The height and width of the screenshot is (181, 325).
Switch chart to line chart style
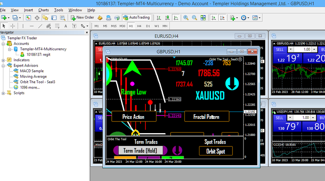pos(176,18)
